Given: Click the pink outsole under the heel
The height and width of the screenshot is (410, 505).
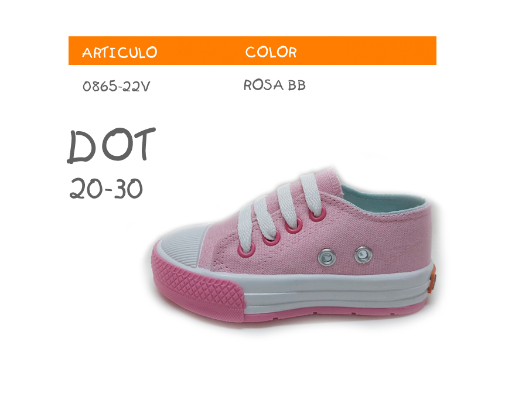Looking at the screenshot, I should pos(380,310).
